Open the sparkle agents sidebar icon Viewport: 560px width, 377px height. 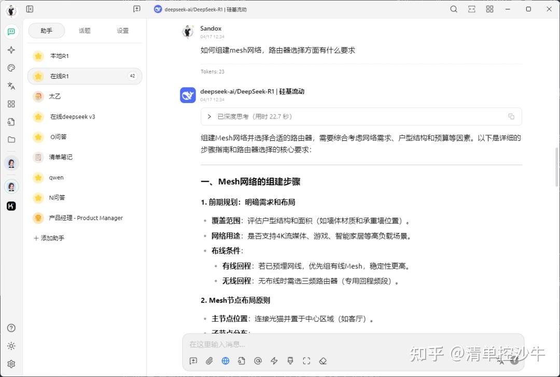[11, 50]
